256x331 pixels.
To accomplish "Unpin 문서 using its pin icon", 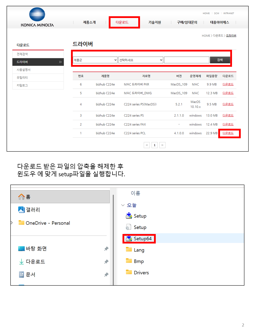I will point(106,274).
